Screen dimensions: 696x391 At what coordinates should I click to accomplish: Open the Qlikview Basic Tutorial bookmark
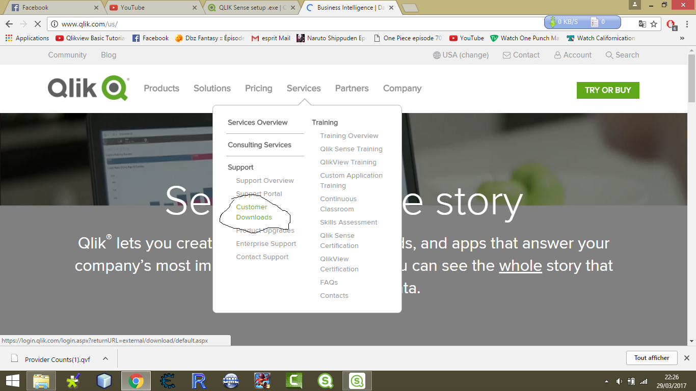pyautogui.click(x=90, y=38)
